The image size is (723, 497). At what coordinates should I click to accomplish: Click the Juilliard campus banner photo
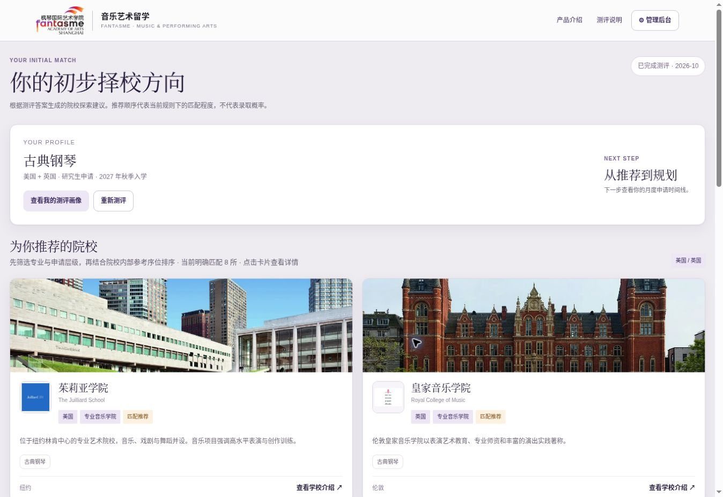(181, 325)
